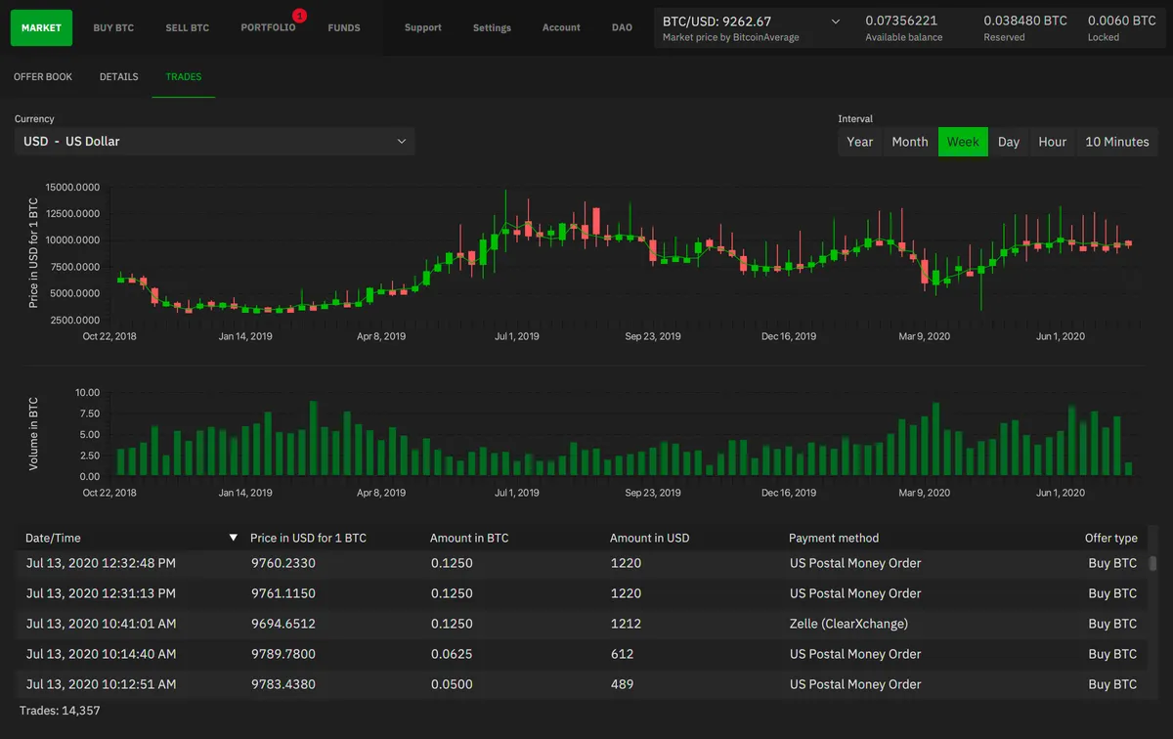Open the MARKET section

click(40, 27)
